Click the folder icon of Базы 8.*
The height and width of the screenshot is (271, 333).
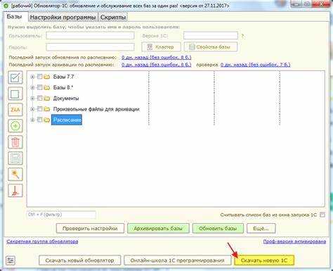(47, 87)
